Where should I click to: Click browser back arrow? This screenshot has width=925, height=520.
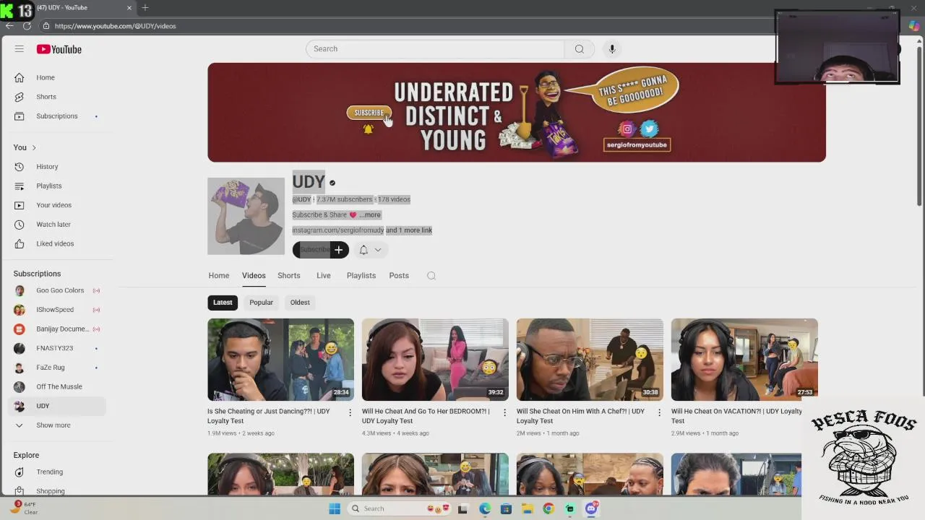point(9,26)
